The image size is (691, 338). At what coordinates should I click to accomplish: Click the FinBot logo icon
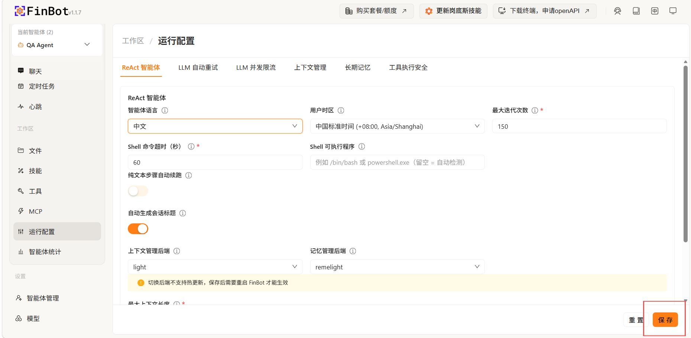pyautogui.click(x=20, y=11)
